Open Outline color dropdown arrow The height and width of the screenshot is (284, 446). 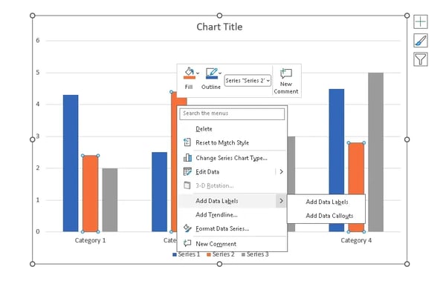(220, 73)
